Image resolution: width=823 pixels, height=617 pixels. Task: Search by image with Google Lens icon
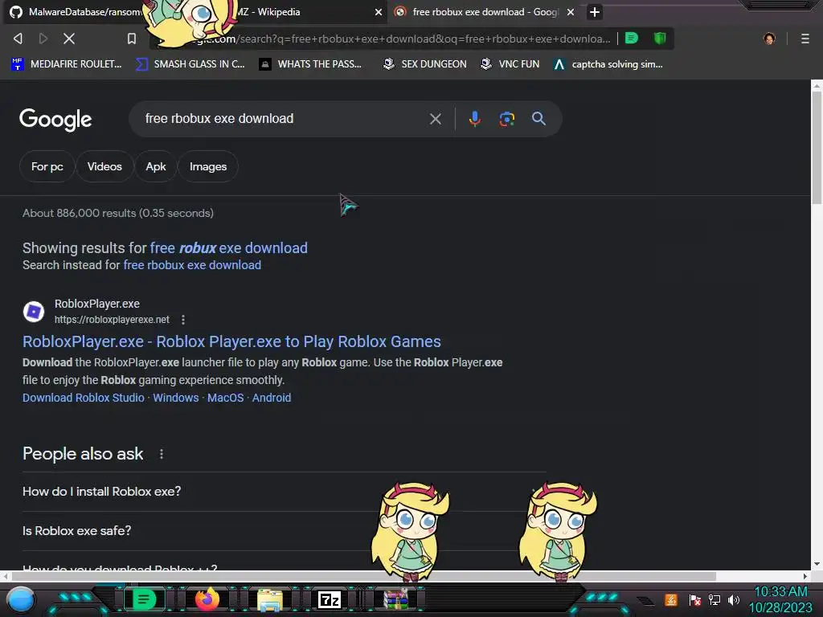tap(506, 119)
